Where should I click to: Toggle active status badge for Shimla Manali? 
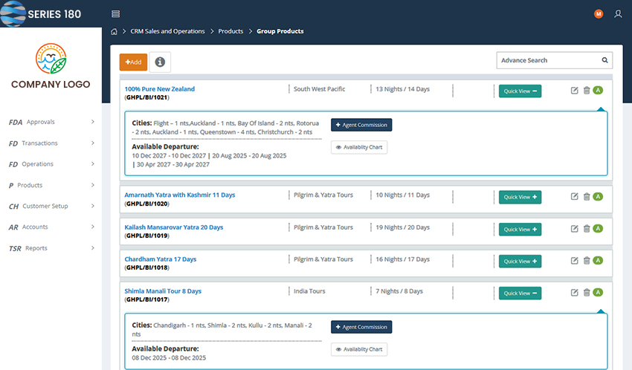(x=598, y=293)
